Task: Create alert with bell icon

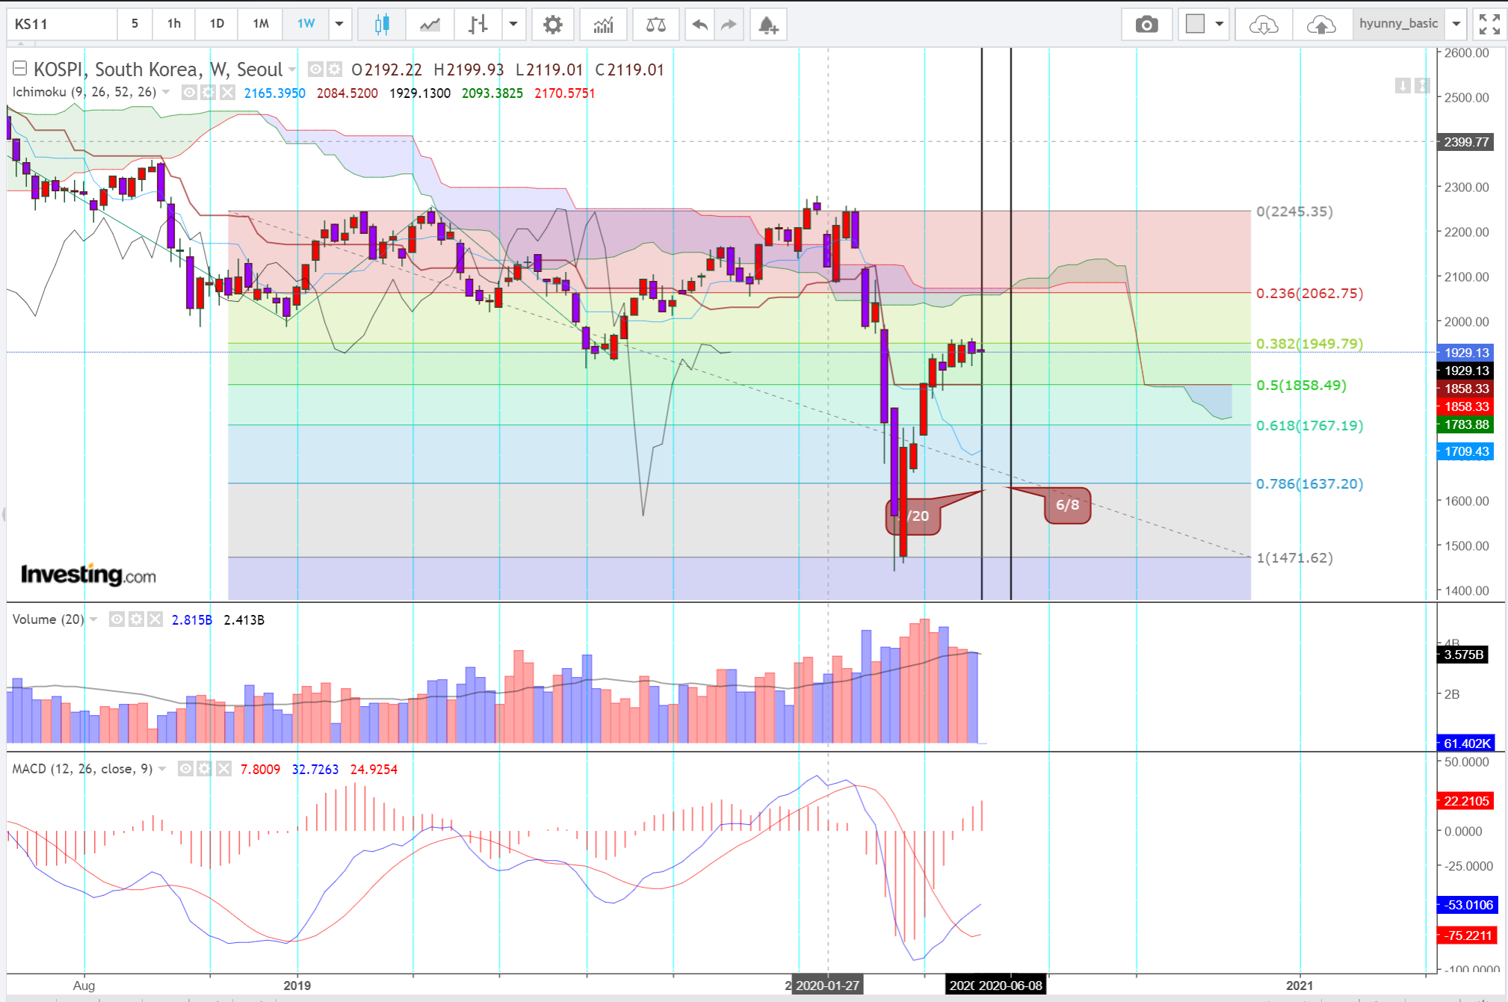Action: tap(768, 25)
